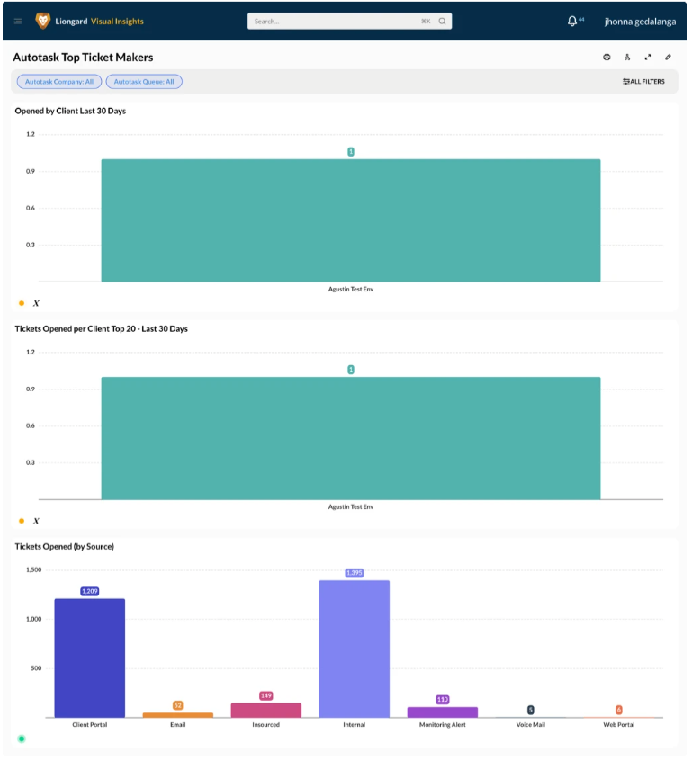Open the notifications bell
Image resolution: width=693 pixels, height=761 pixels.
pos(572,22)
